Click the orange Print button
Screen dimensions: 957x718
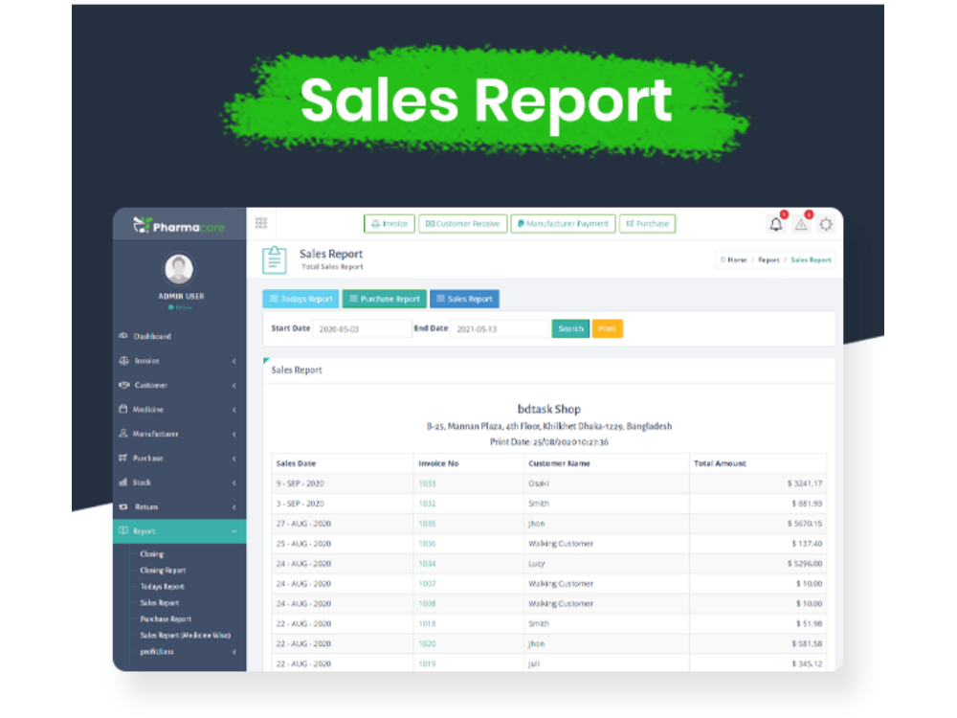pyautogui.click(x=608, y=328)
